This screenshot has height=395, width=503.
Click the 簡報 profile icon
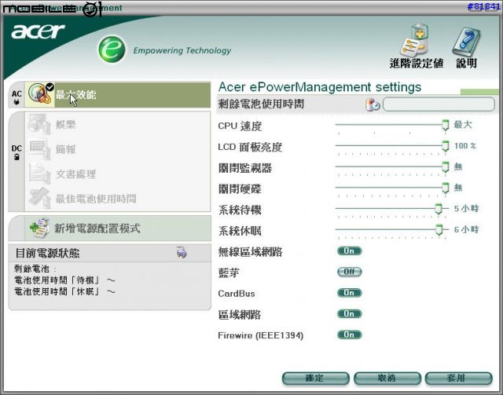tap(39, 148)
